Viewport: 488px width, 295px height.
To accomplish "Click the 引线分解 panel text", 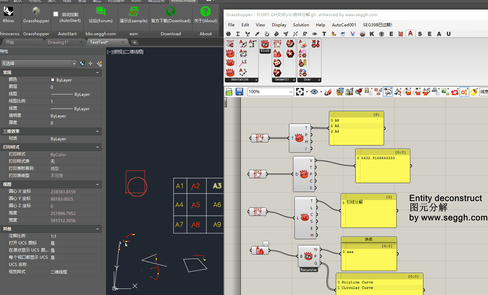I will (x=355, y=202).
